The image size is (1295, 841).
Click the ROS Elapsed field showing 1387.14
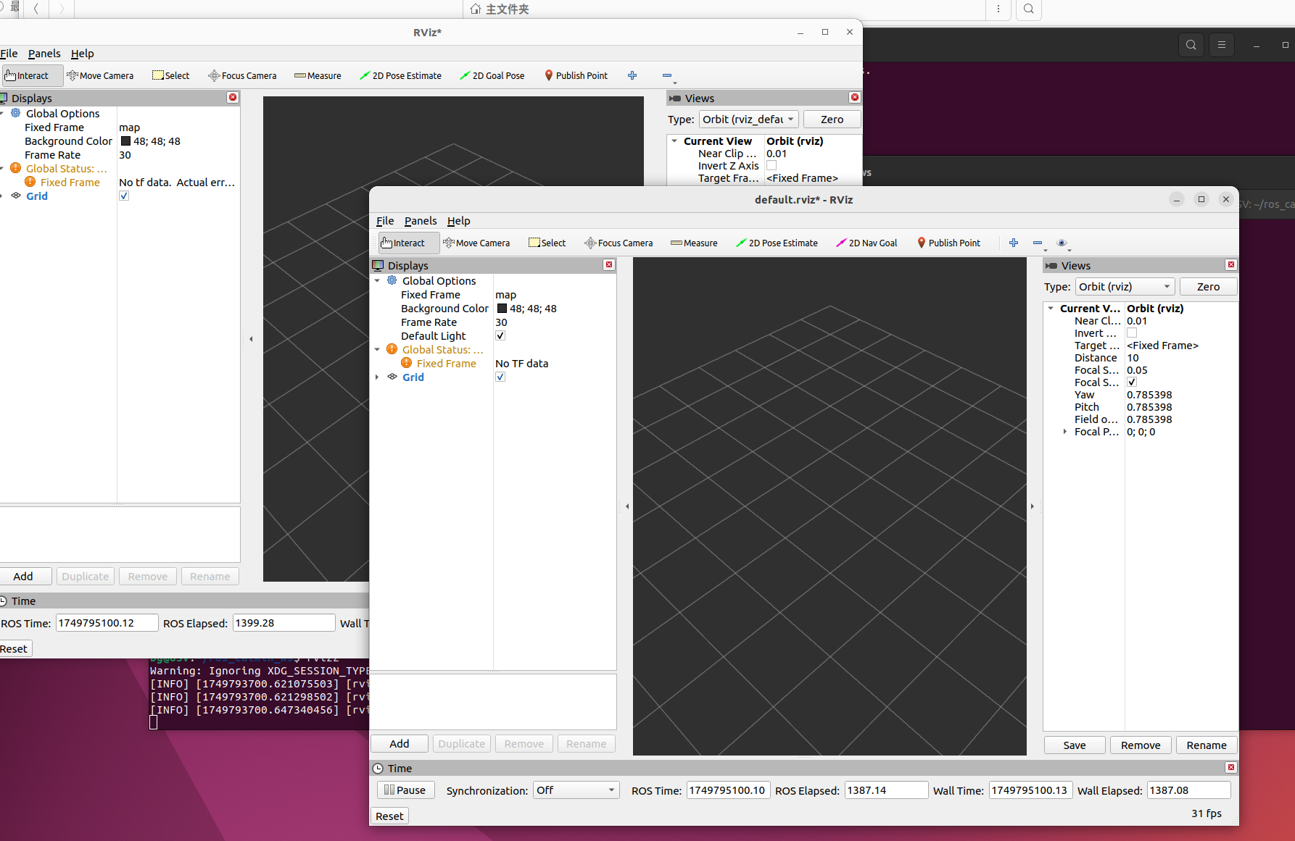[x=885, y=790]
